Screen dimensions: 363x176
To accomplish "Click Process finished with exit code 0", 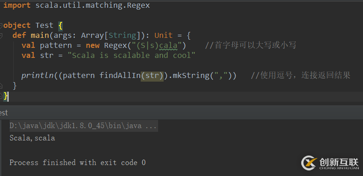I will tap(77, 163).
